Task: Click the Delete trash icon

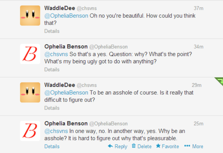Action: click(134, 146)
